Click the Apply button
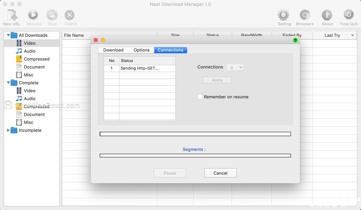This screenshot has width=361, height=210. click(217, 80)
